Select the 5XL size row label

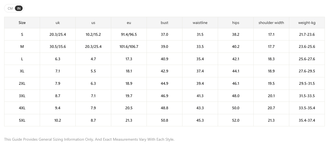coord(22,120)
